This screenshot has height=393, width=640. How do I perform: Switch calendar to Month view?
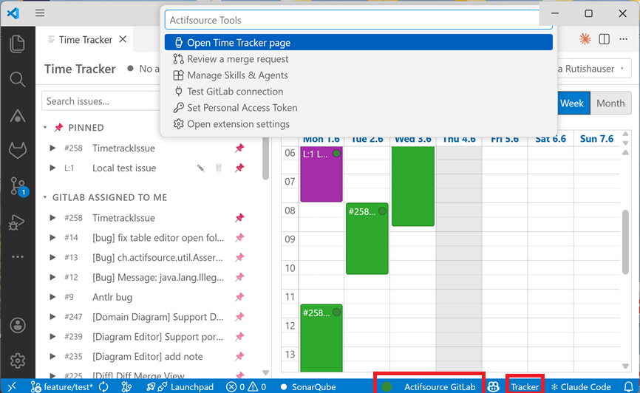point(610,103)
